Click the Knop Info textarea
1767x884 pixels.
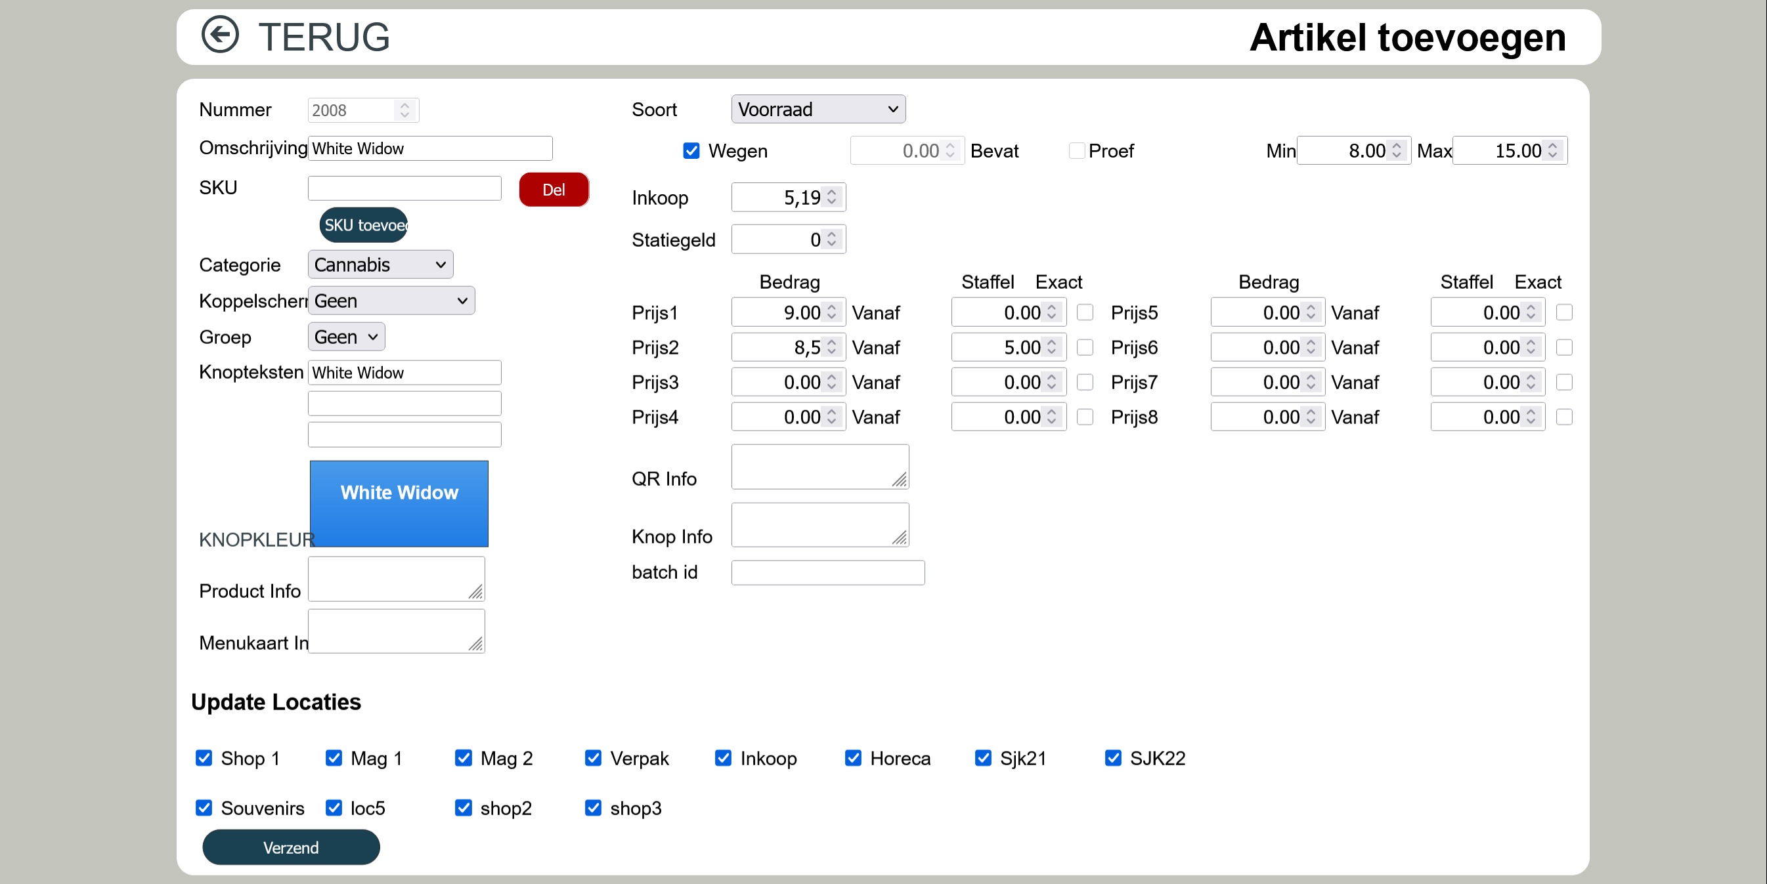click(820, 524)
